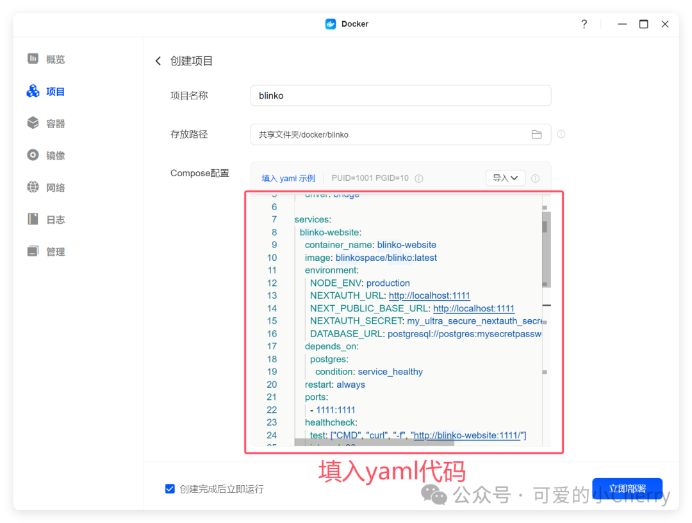The image size is (692, 523).
Task: Open the 镜像 image disc icon
Action: click(x=33, y=155)
